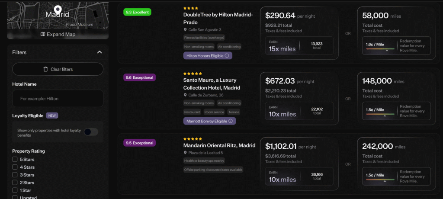Click location pin beside Plaza de la Lealtad 5
Screen dimensions: 443x199
[185, 153]
